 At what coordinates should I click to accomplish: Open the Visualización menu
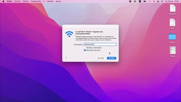pyautogui.click(x=36, y=1)
